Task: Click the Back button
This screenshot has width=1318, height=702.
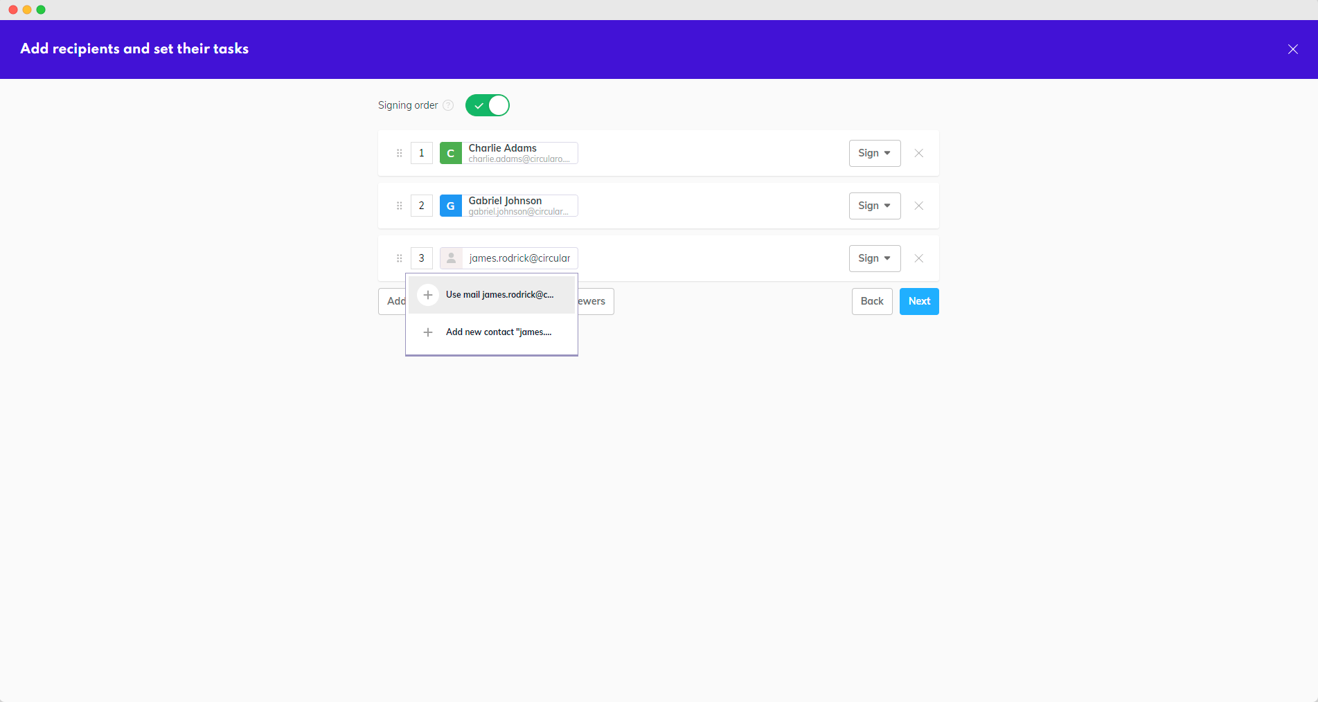Action: point(871,301)
